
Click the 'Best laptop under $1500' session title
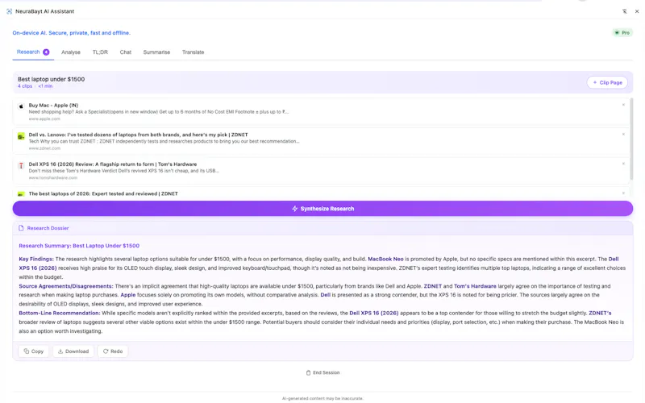pyautogui.click(x=51, y=79)
